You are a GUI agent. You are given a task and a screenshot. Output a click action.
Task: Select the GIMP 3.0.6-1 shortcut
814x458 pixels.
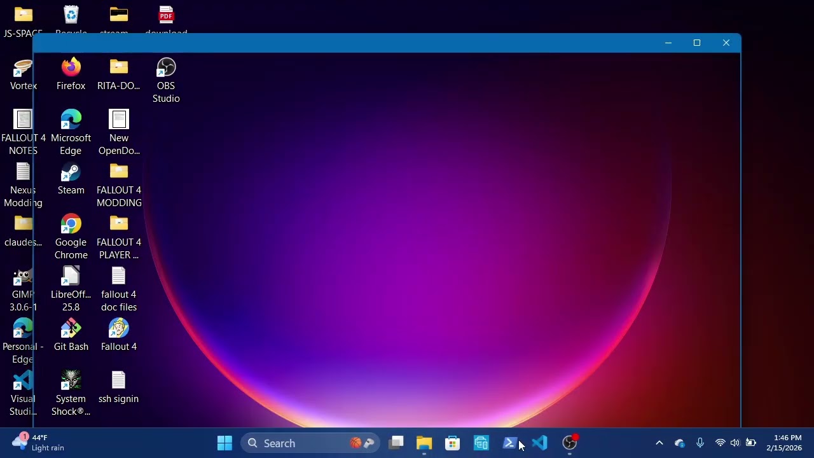coord(23,289)
